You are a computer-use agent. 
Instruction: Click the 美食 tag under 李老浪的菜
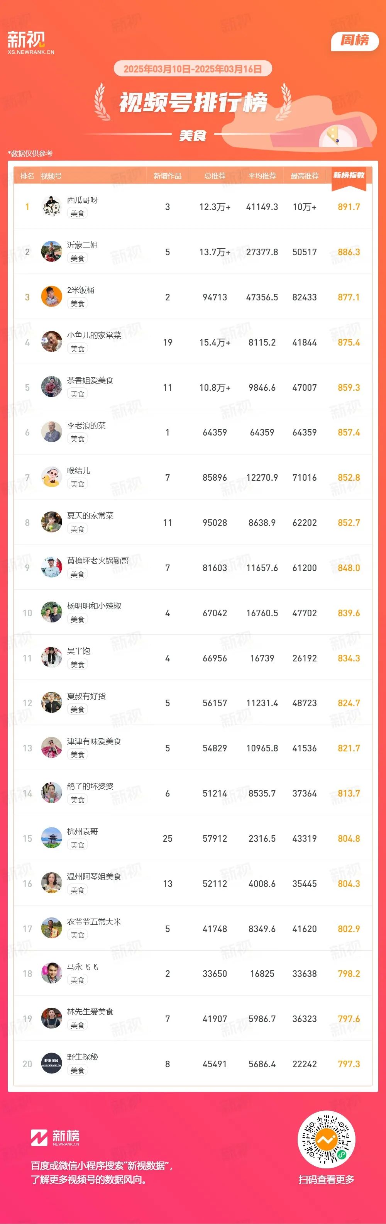coord(77,439)
